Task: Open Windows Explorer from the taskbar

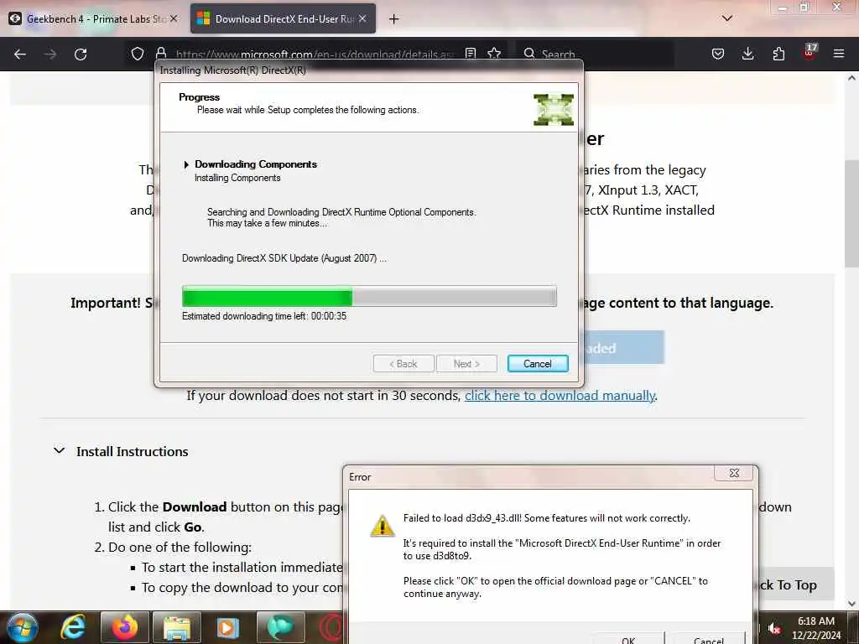Action: click(x=176, y=627)
